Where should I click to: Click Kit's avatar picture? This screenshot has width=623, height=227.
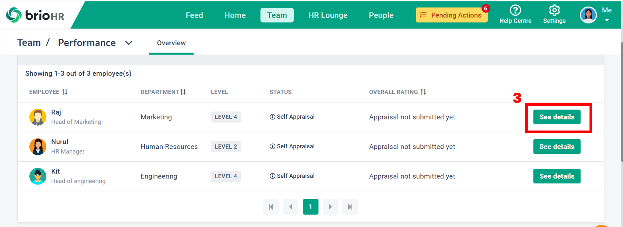[38, 176]
